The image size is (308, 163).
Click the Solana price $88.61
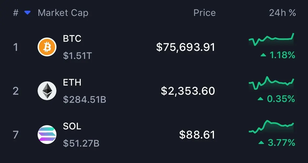tap(197, 135)
